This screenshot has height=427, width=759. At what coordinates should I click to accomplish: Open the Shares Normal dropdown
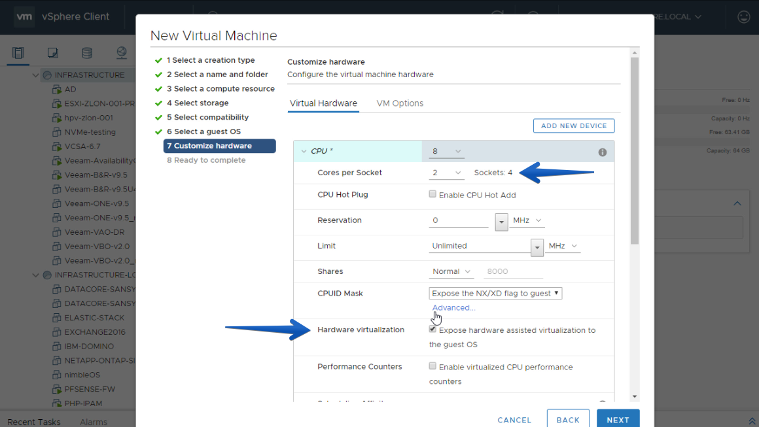click(451, 272)
